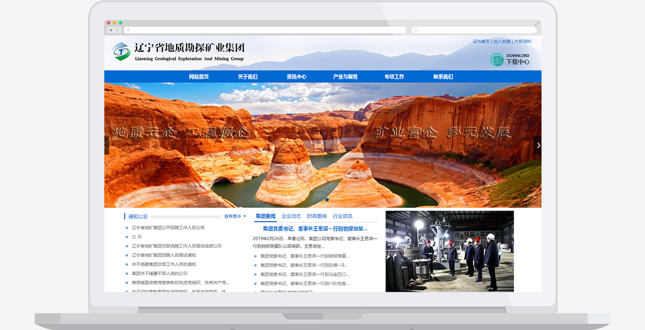Open the 关于我们 navigation item
Screen dimensions: 645x330
[248, 77]
